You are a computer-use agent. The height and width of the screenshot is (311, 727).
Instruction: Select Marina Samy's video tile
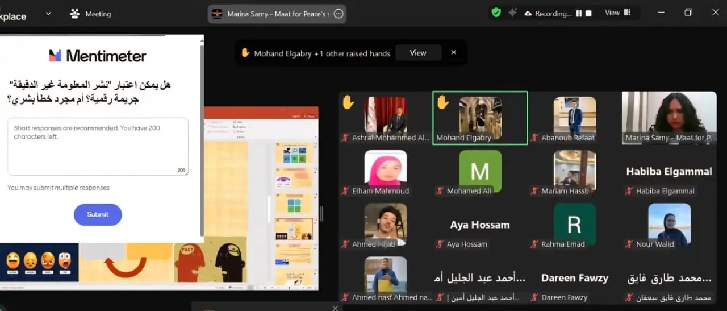(x=669, y=118)
